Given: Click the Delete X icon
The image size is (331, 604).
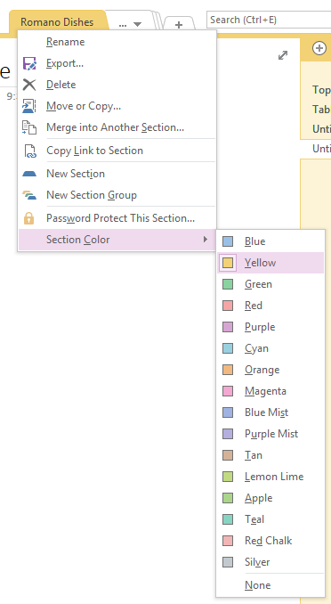Looking at the screenshot, I should point(29,85).
